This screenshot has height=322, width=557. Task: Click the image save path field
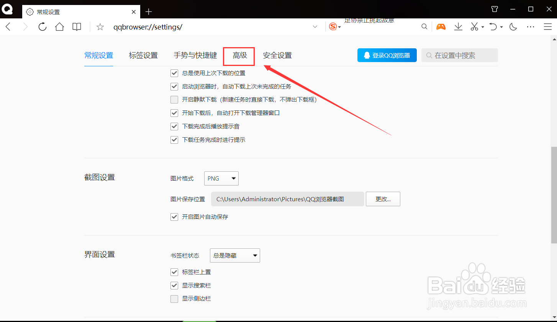coord(288,199)
